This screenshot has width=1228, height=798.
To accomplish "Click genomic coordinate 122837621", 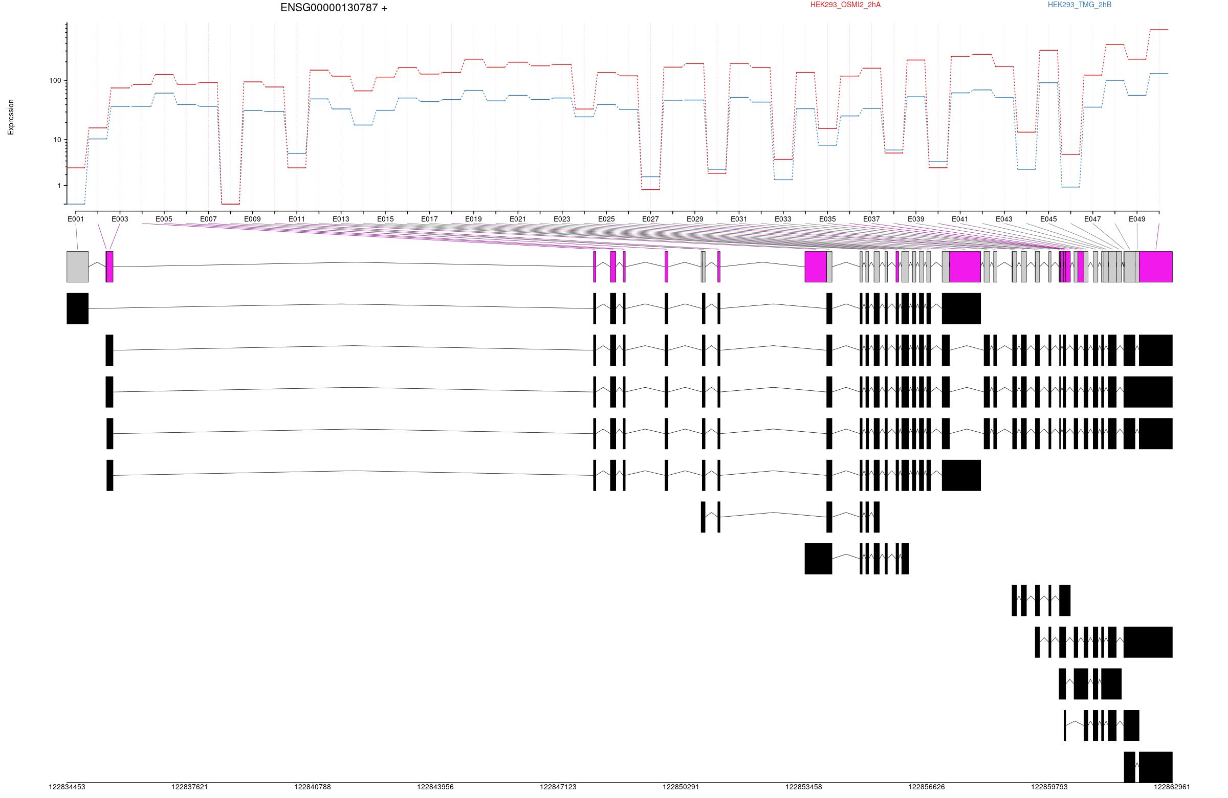I will pos(190,787).
